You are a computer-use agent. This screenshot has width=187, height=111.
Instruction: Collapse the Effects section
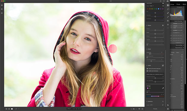(147, 25)
